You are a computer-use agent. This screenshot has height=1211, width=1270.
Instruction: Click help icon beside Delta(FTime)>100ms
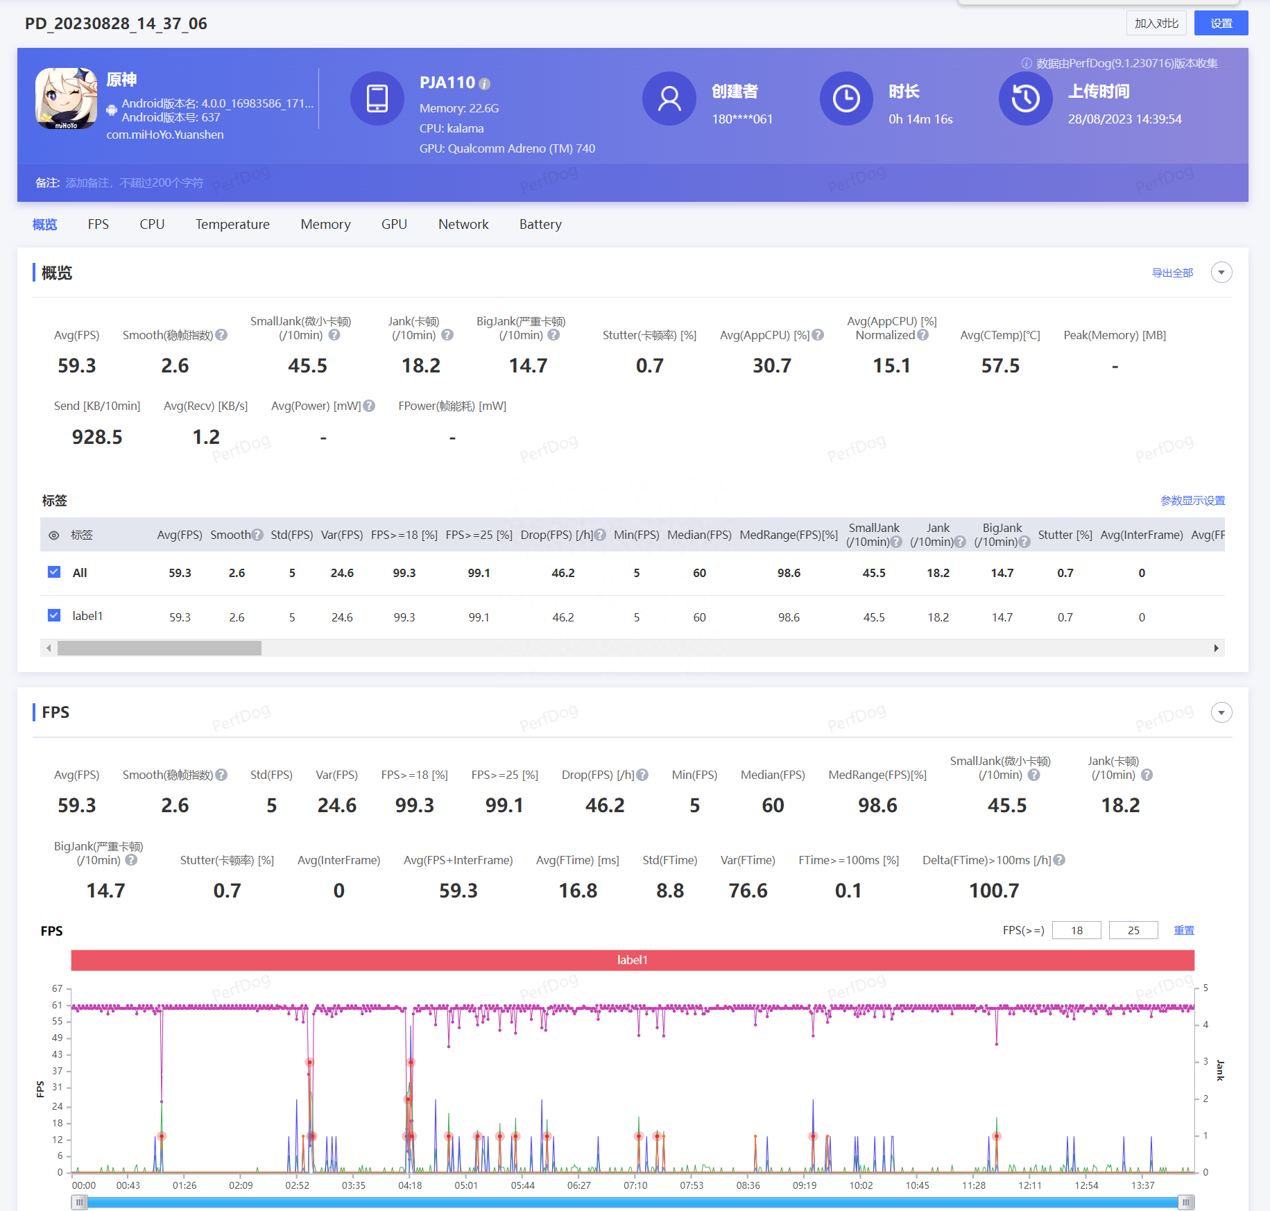(1059, 860)
